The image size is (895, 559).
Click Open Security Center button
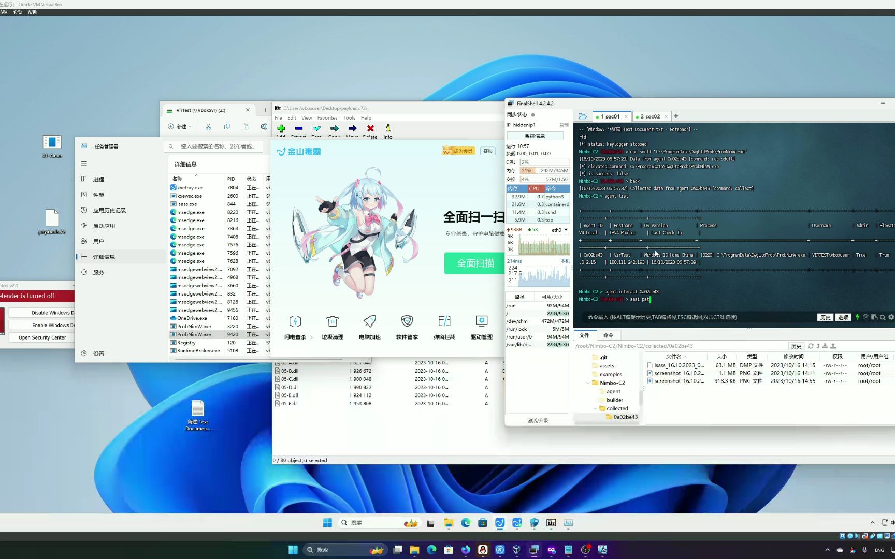[x=42, y=337]
